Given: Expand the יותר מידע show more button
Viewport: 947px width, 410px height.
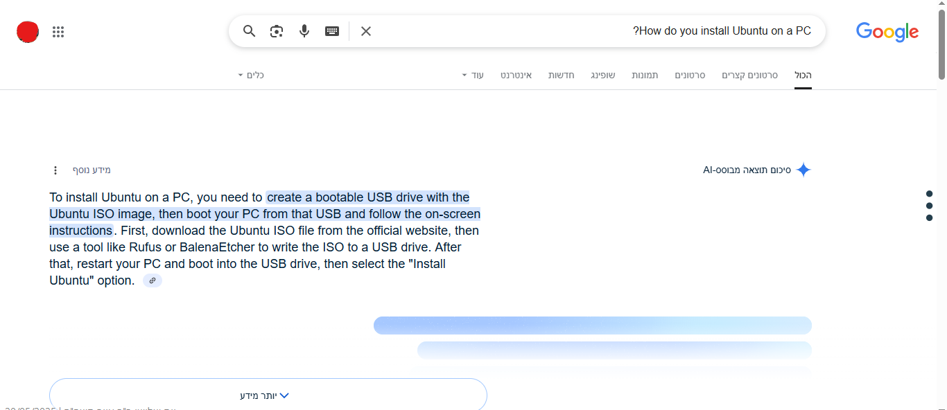Looking at the screenshot, I should (268, 395).
